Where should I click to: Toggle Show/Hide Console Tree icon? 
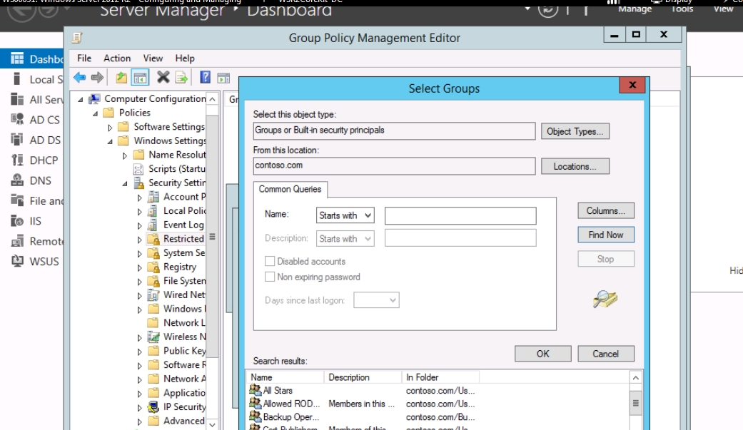click(x=141, y=78)
